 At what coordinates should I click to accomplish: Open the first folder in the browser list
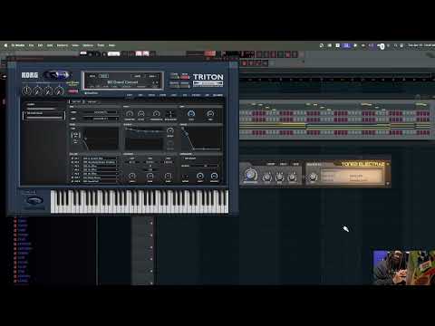coord(21,221)
